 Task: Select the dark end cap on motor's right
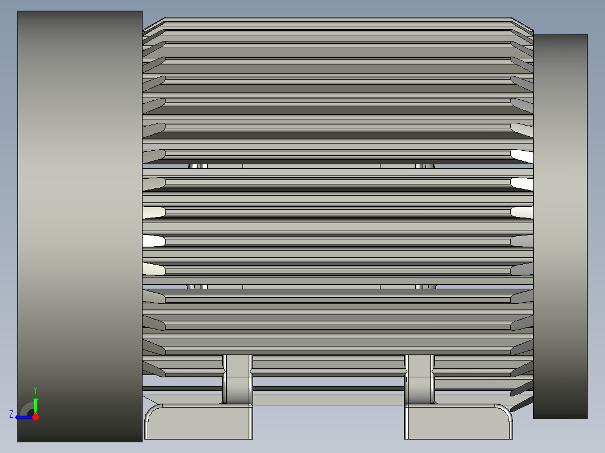560,227
